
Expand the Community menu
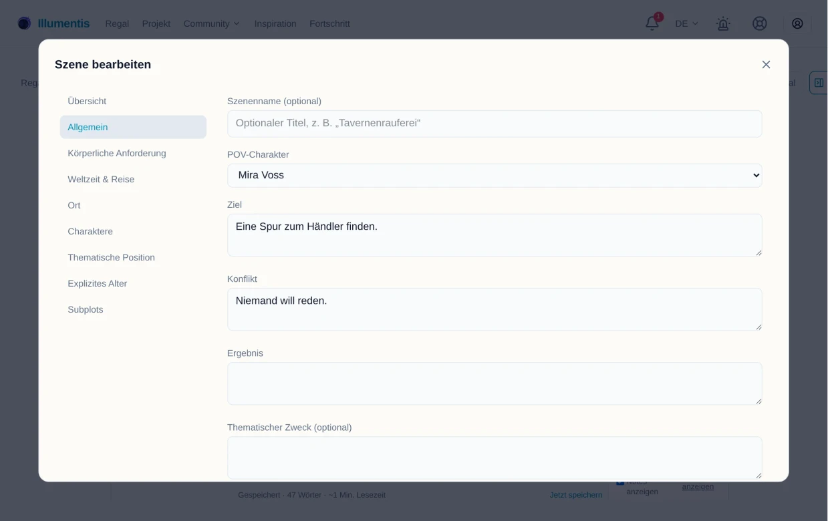click(212, 23)
